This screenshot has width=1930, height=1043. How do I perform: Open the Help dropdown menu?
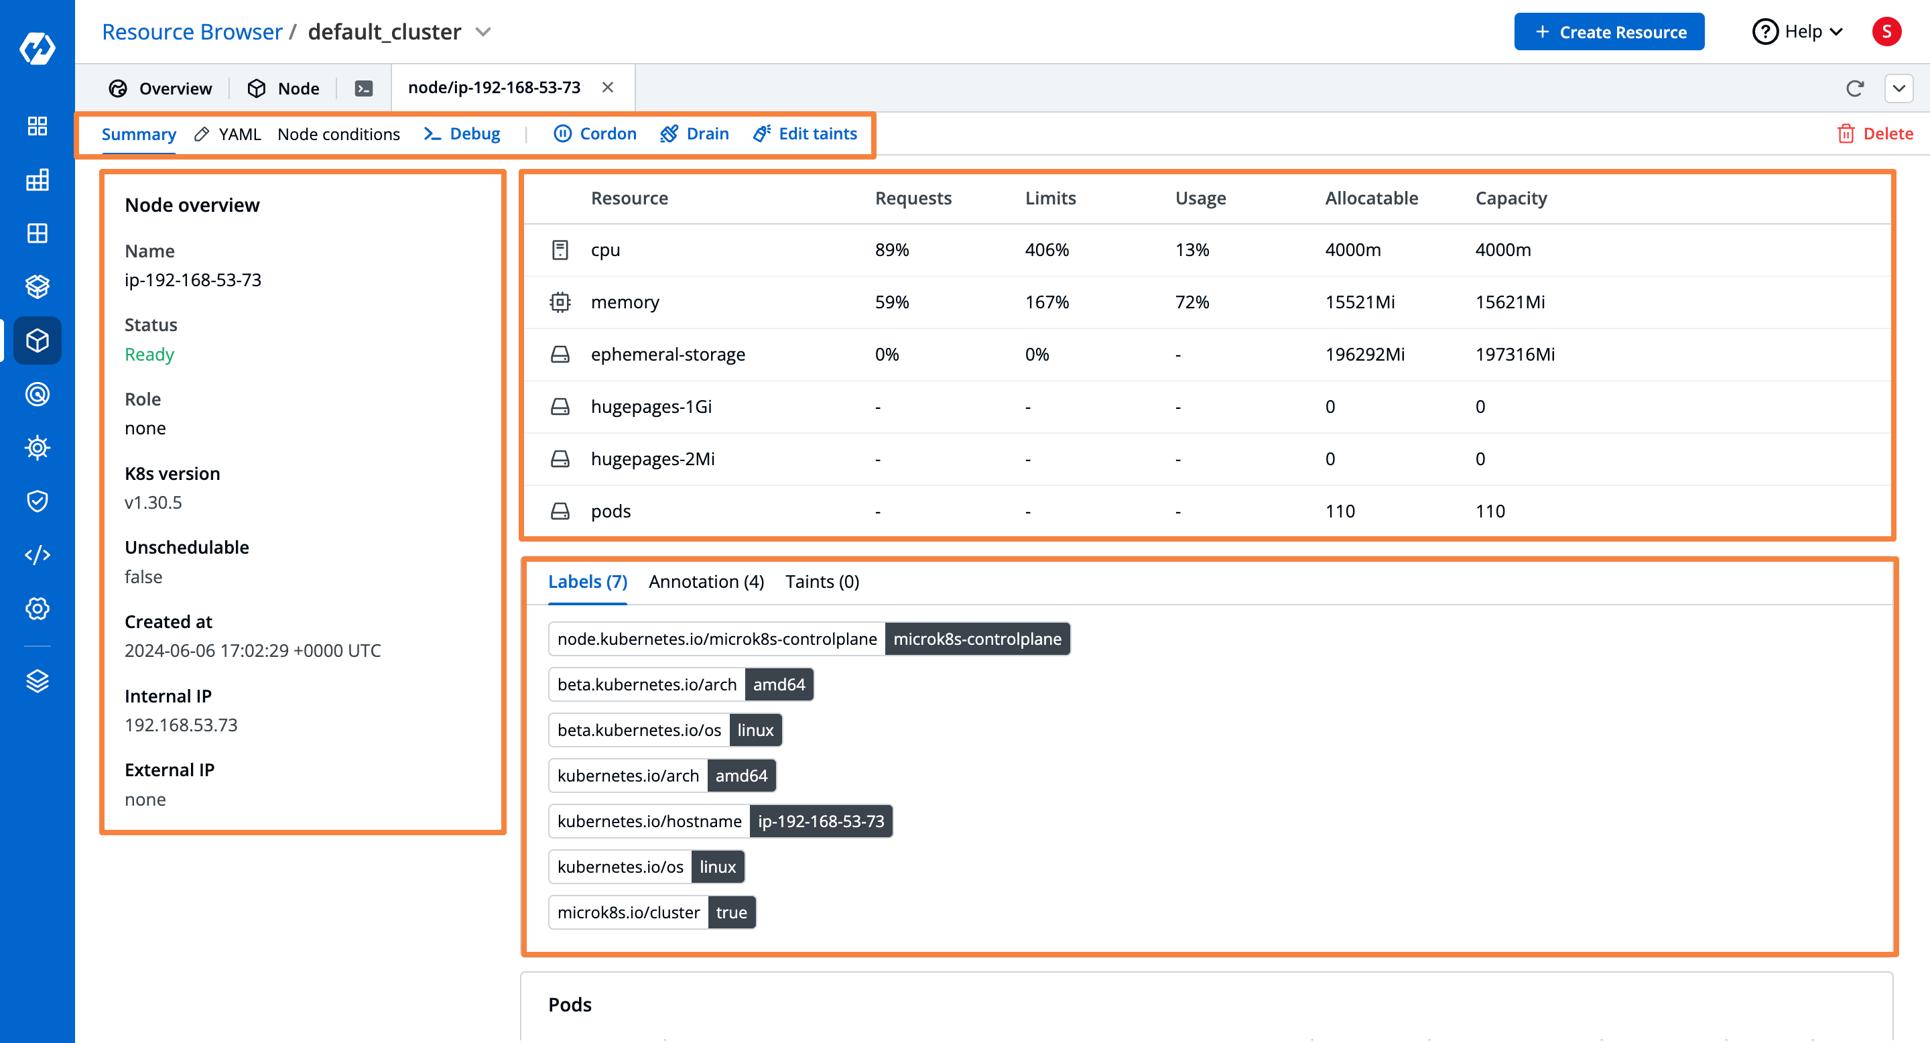click(x=1797, y=32)
